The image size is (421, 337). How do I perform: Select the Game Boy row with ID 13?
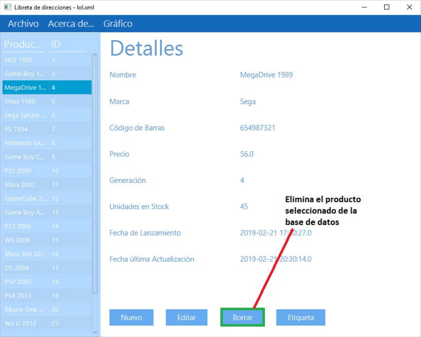(x=47, y=212)
